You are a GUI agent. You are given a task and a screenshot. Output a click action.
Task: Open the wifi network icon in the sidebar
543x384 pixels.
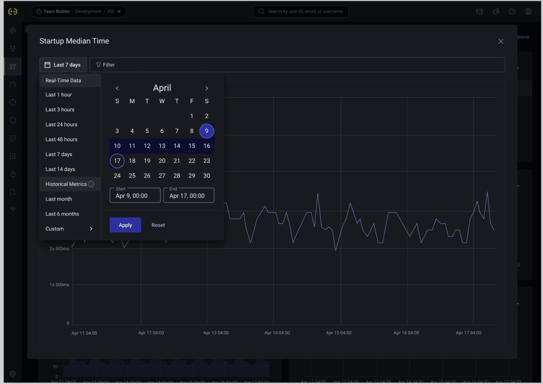pyautogui.click(x=13, y=210)
